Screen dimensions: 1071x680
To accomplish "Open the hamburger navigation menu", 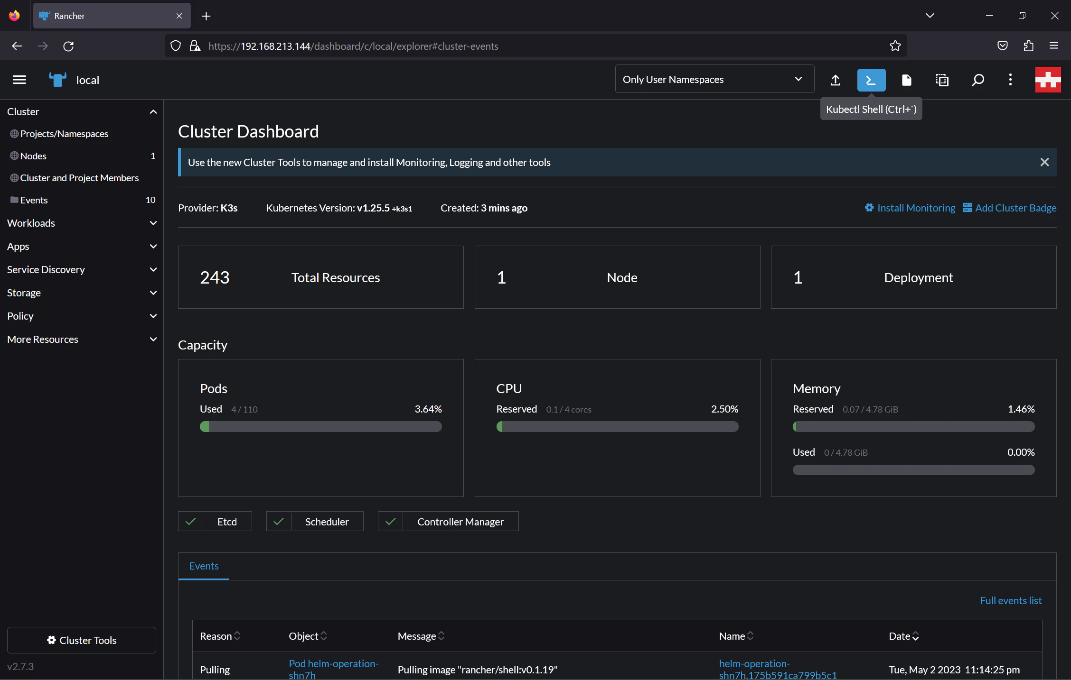I will (x=19, y=80).
